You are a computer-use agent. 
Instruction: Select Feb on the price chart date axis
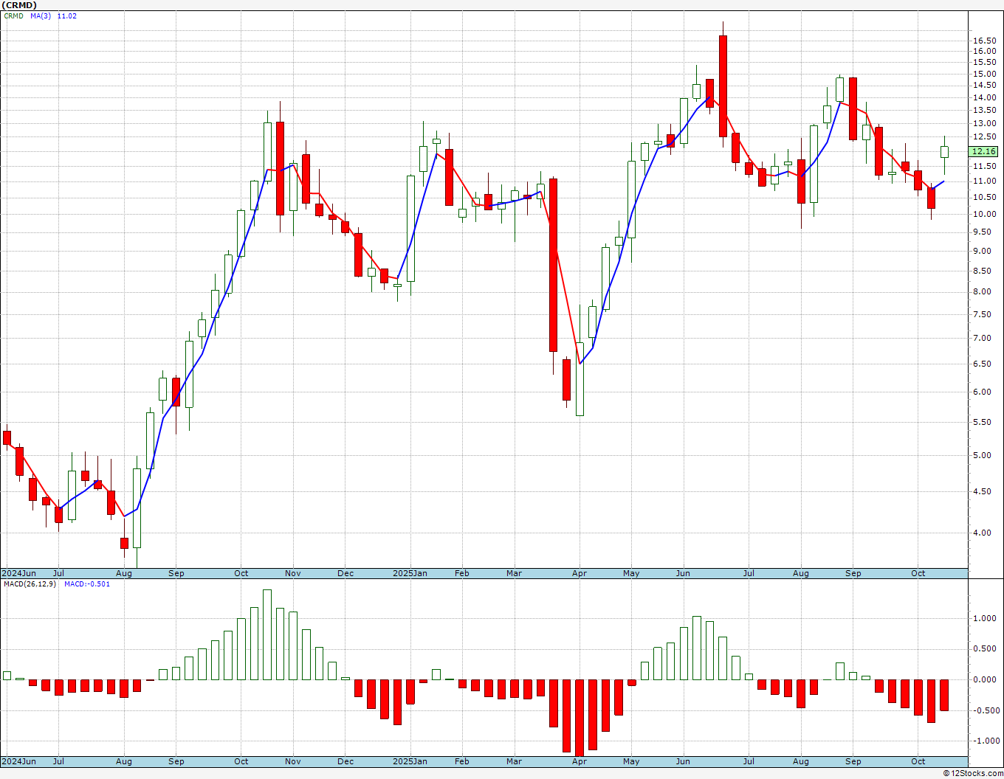click(x=462, y=573)
